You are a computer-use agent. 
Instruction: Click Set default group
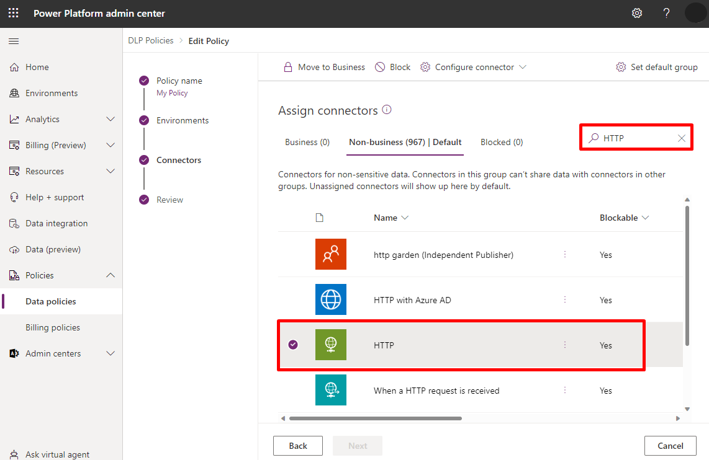coord(657,67)
